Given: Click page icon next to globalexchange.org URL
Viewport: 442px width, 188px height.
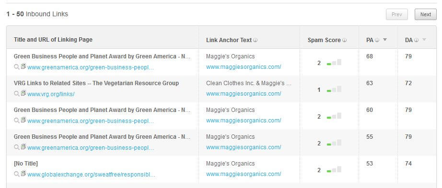Looking at the screenshot, I should (x=23, y=174).
